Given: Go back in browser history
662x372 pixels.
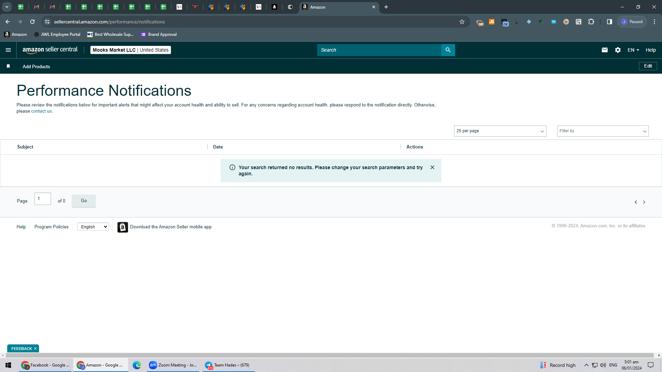Looking at the screenshot, I should [x=8, y=22].
